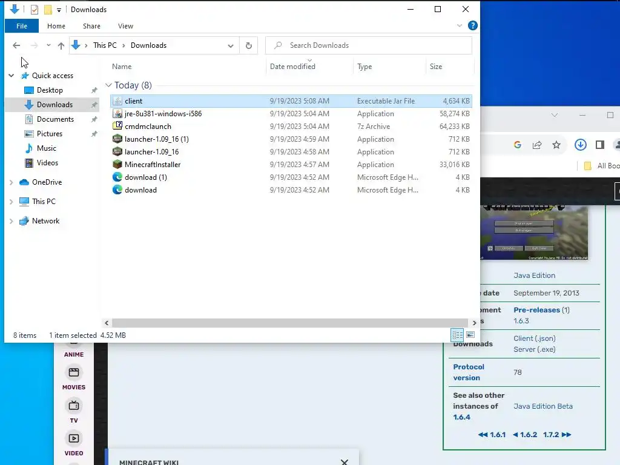The width and height of the screenshot is (620, 465).
Task: Click the New folder quick access icon
Action: 48,10
